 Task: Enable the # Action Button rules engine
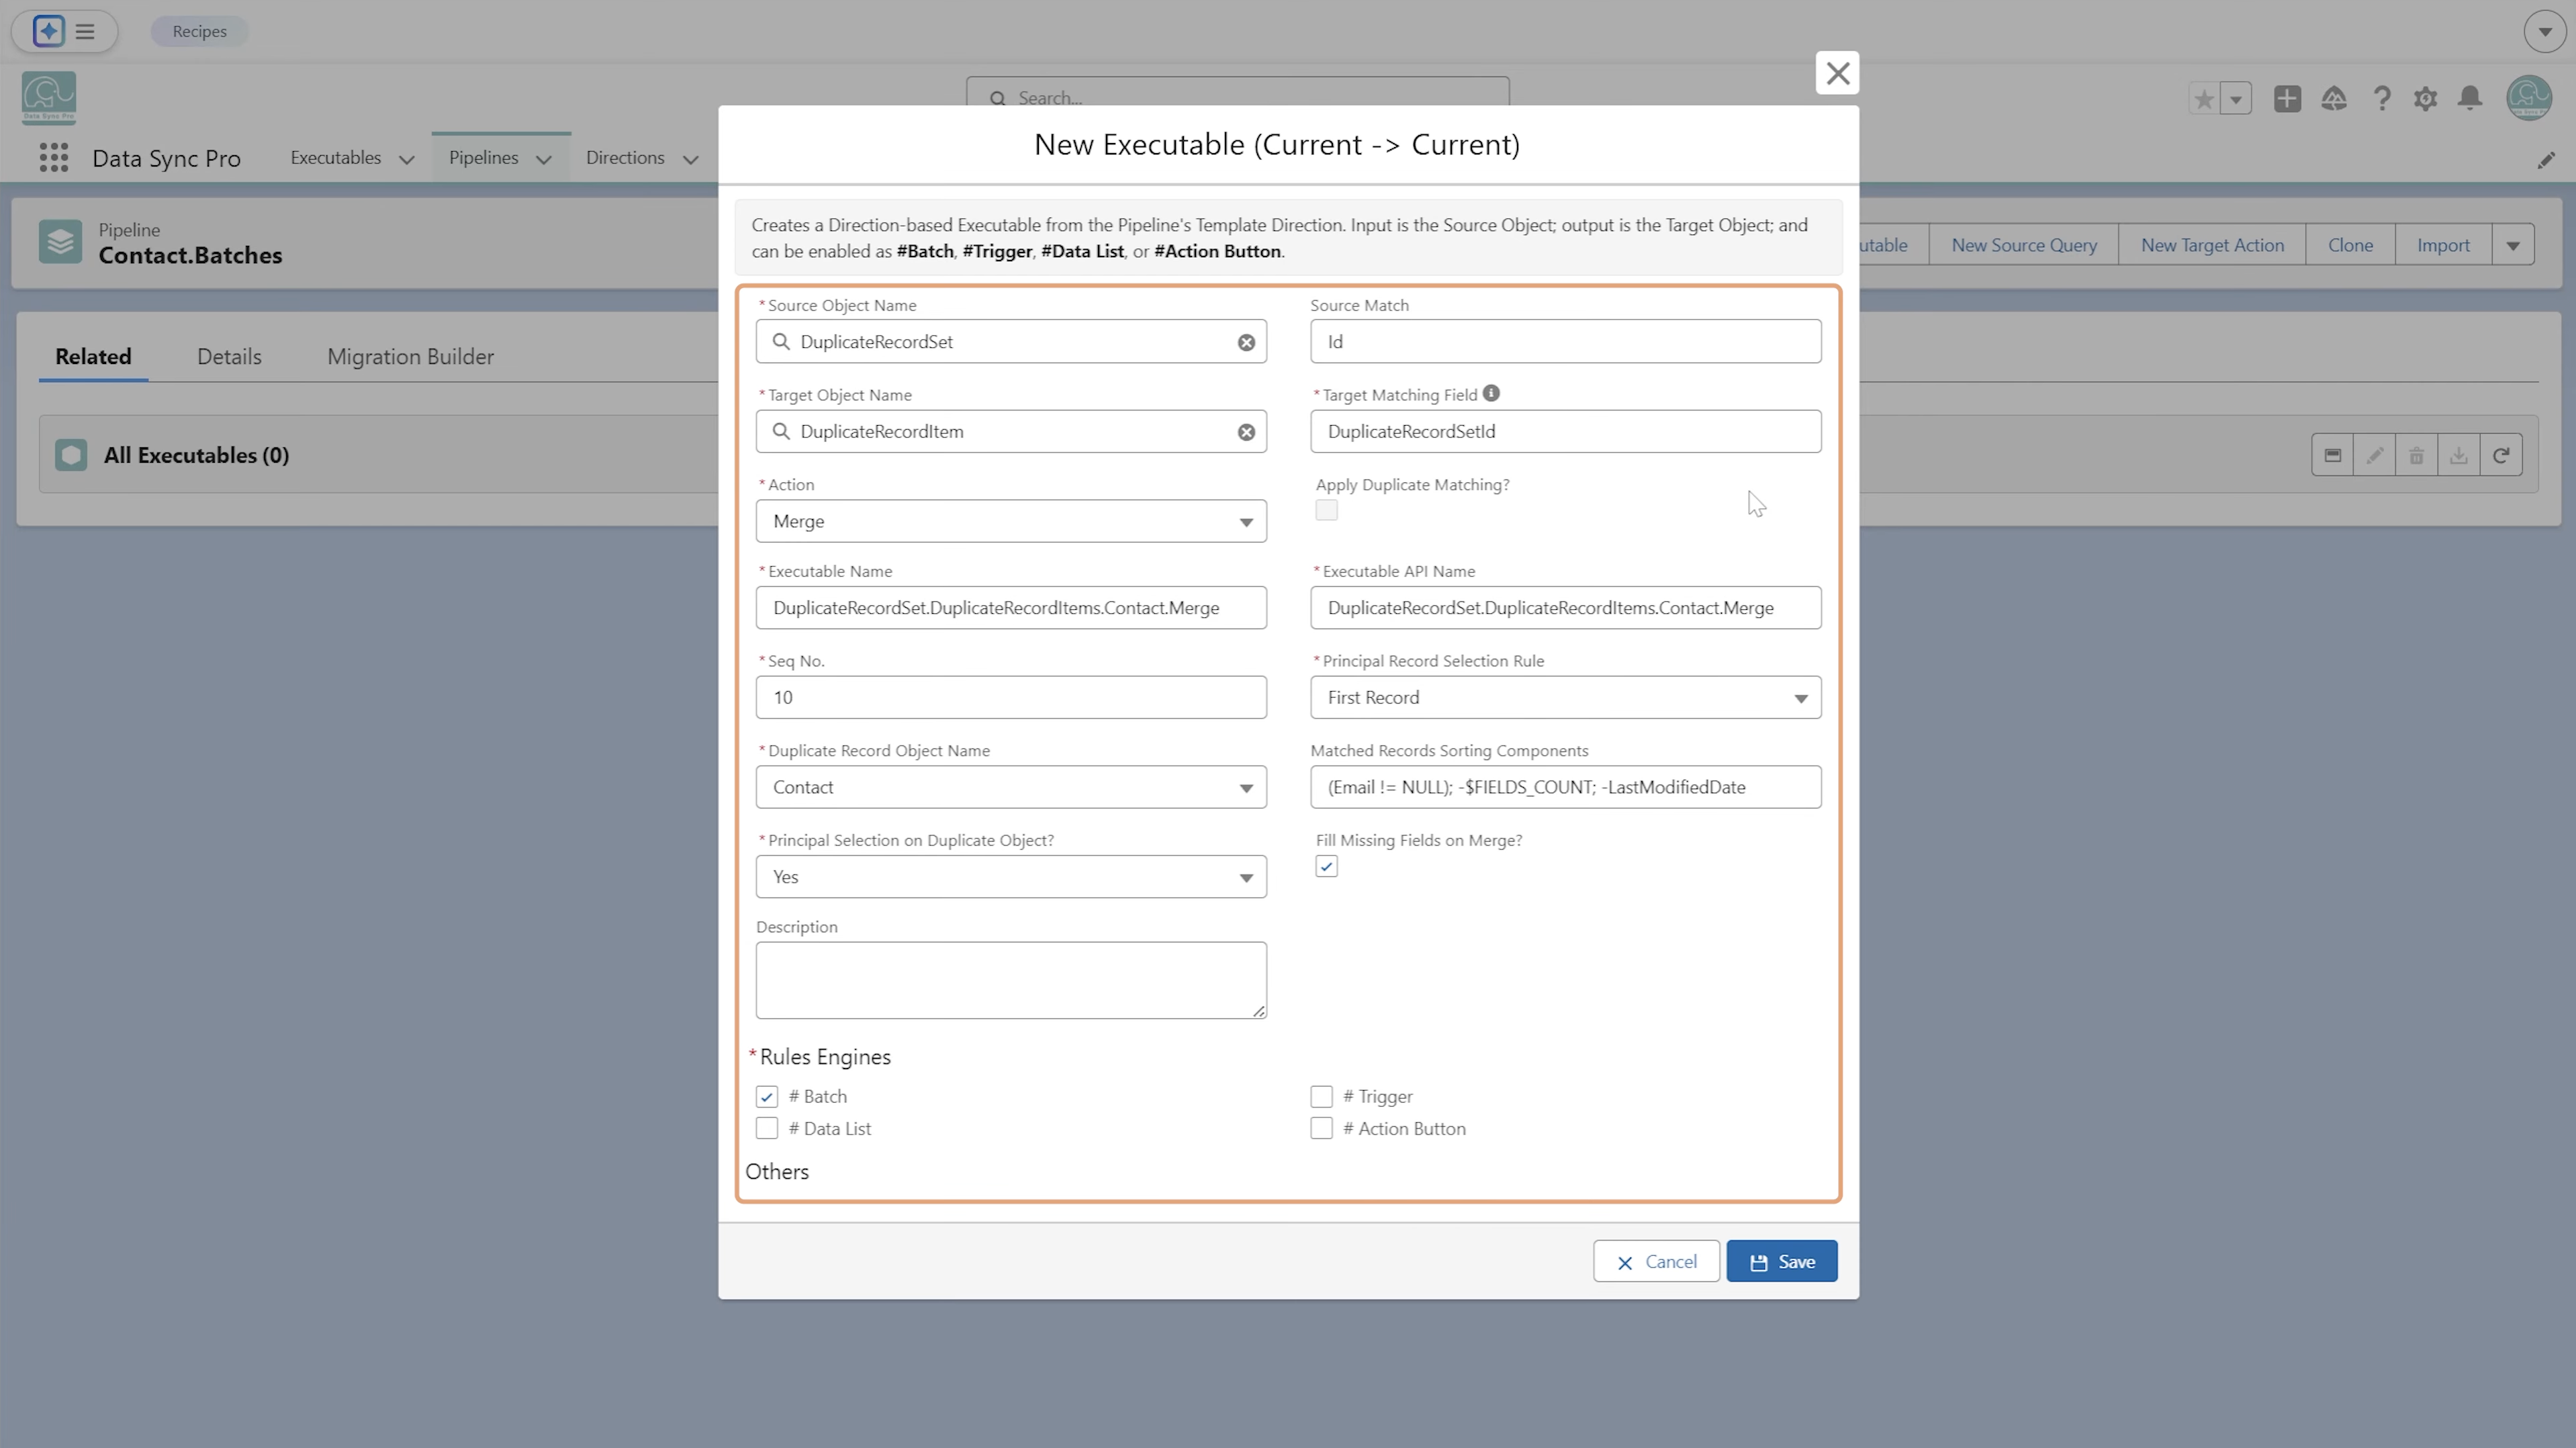1321,1129
